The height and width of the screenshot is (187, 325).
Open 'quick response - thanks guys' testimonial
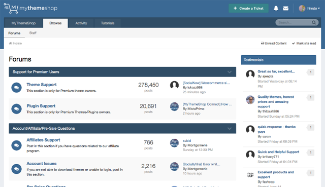276,129
